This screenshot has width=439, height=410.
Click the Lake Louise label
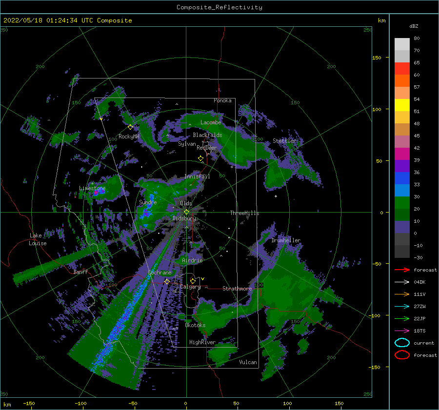(38, 239)
